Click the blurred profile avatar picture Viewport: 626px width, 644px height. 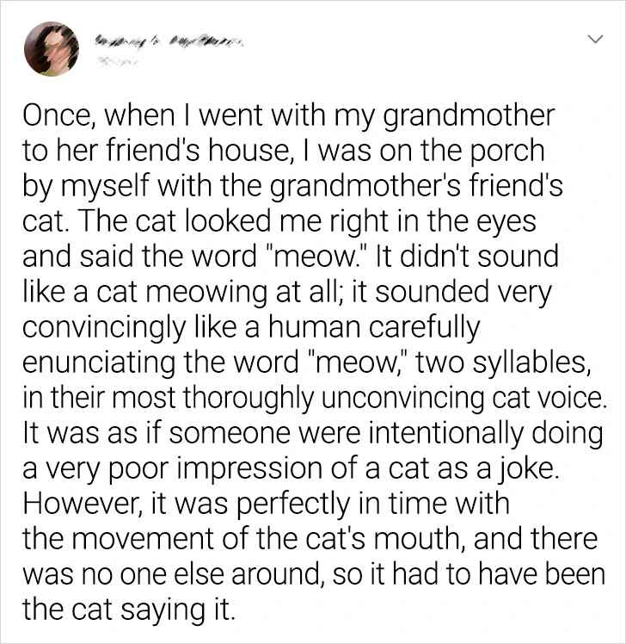pos(48,50)
